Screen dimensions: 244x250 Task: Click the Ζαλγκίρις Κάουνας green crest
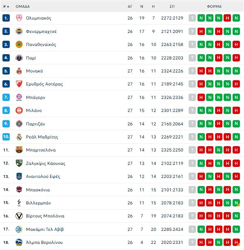point(19,163)
